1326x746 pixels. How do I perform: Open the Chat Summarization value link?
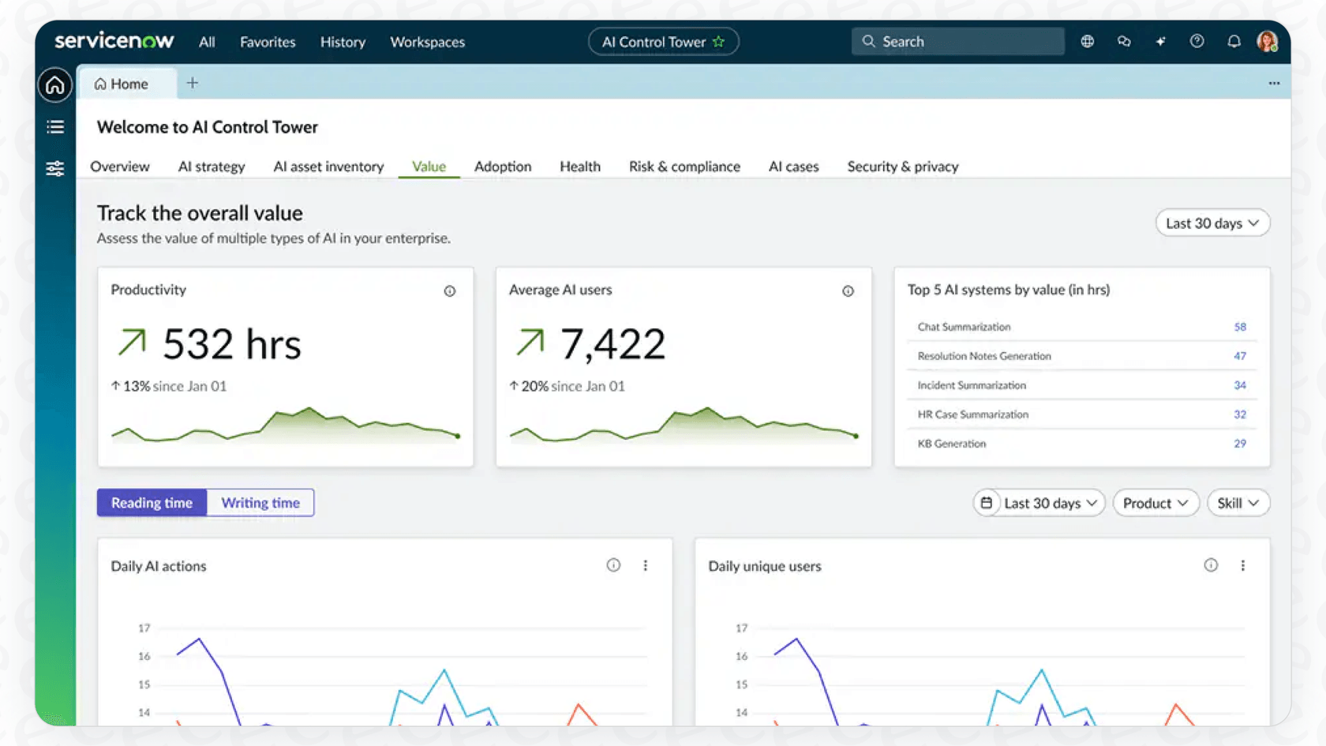[x=1239, y=326]
